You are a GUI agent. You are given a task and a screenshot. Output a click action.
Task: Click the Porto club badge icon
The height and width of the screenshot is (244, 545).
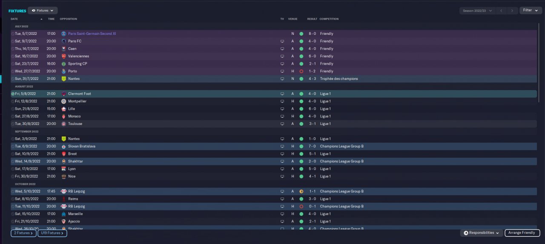(64, 71)
